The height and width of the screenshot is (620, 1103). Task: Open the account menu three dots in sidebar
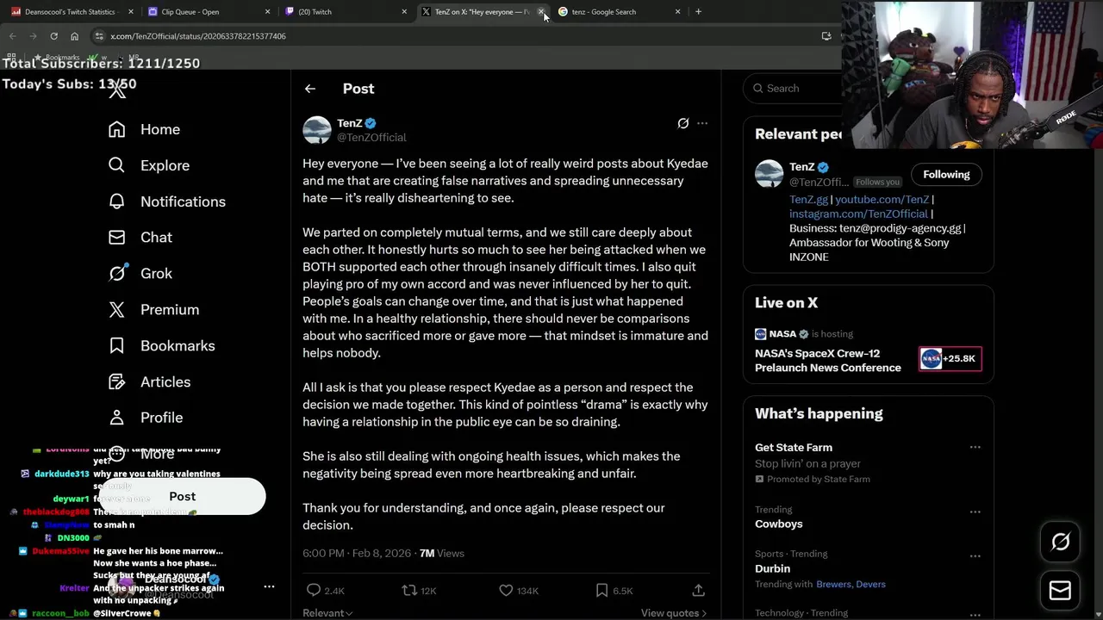(x=269, y=586)
